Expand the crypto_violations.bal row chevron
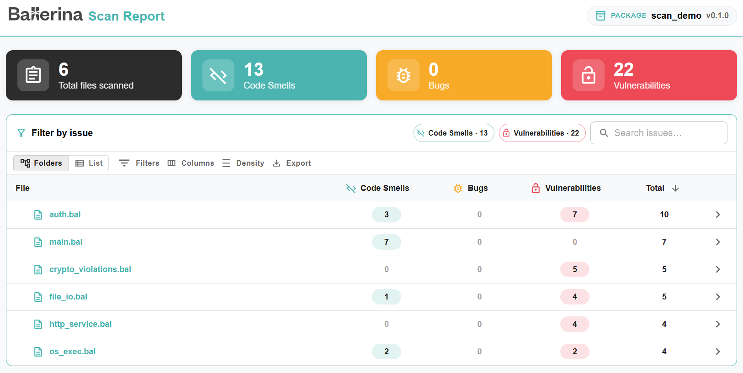 coord(718,269)
